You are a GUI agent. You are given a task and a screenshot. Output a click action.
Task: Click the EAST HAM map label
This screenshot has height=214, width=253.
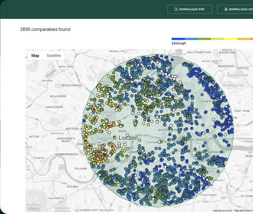pos(242,111)
